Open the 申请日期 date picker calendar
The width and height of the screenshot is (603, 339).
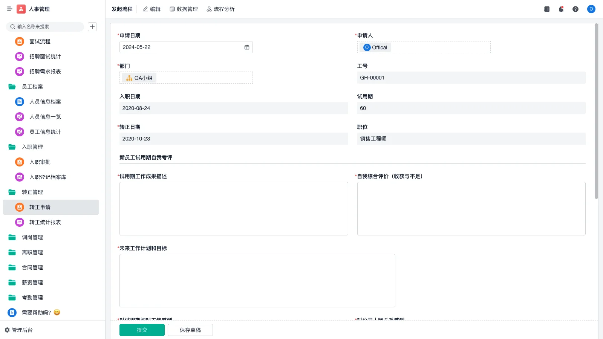[x=247, y=47]
